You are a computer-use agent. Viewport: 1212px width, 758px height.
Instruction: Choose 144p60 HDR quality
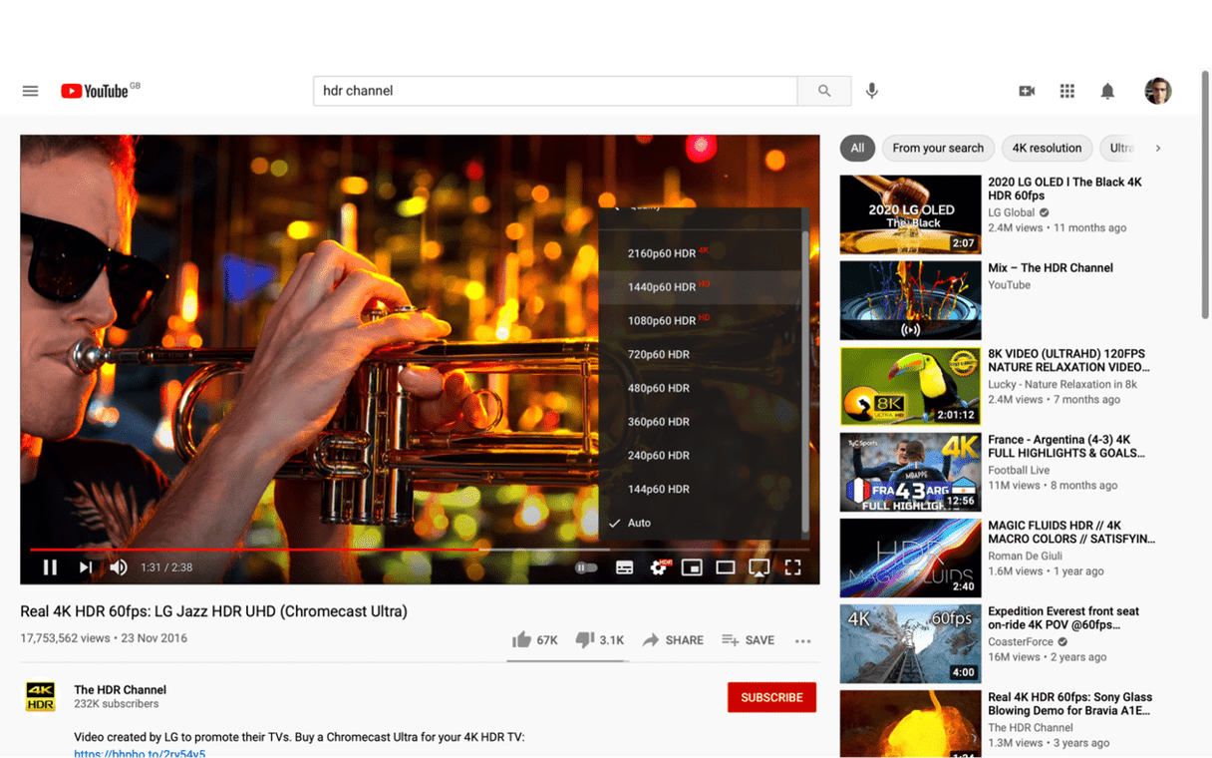tap(700, 490)
